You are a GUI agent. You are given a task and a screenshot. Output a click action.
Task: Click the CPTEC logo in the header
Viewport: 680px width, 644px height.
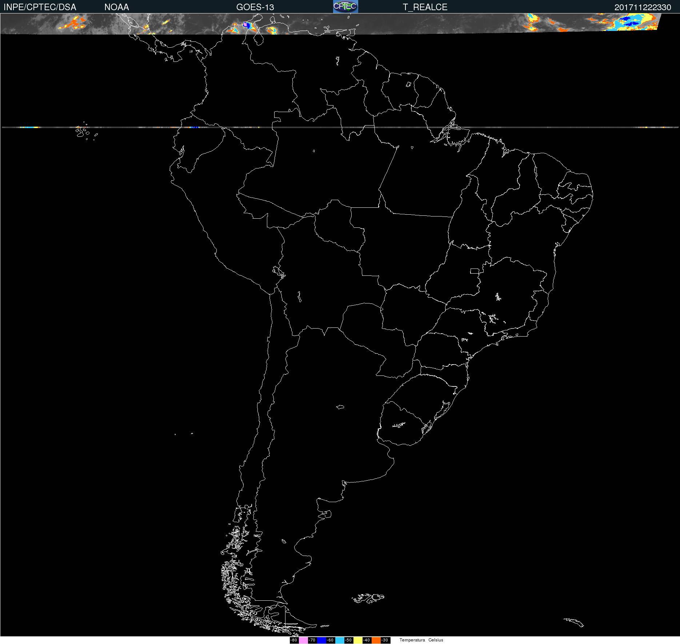click(x=345, y=7)
